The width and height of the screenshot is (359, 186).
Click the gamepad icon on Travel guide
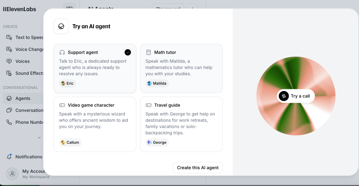coord(149,105)
